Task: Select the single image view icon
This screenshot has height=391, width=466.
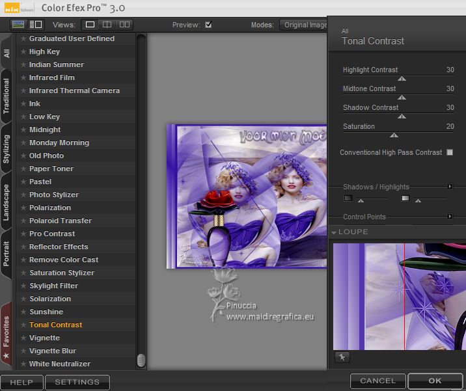Action: pos(90,25)
